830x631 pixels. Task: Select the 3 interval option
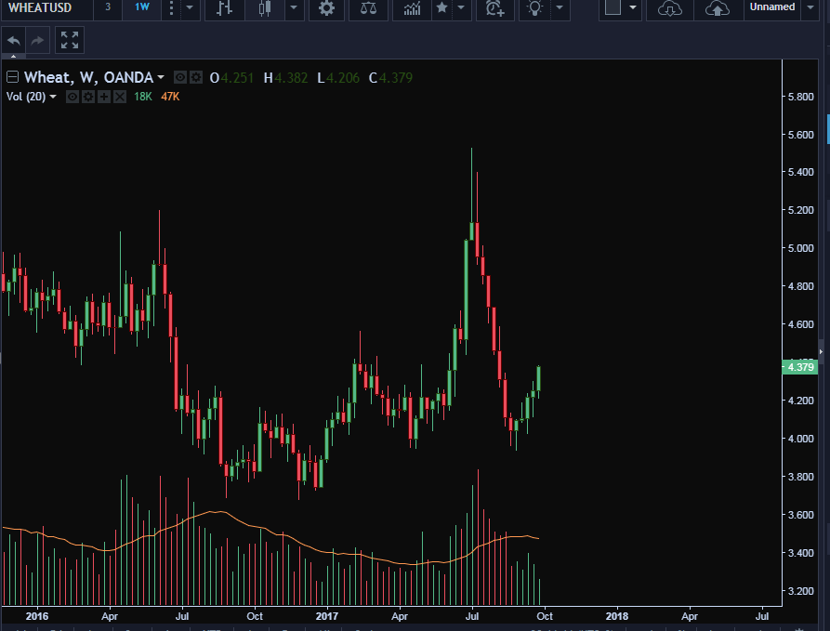(x=108, y=7)
